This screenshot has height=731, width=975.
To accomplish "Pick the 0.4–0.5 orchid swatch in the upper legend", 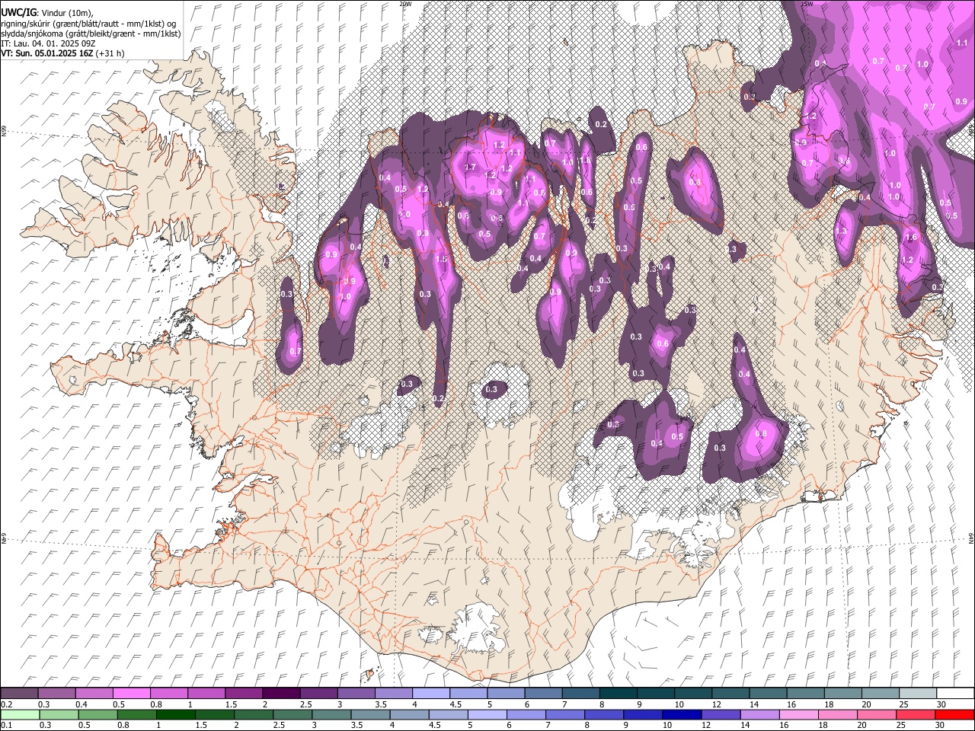I will 94,694.
